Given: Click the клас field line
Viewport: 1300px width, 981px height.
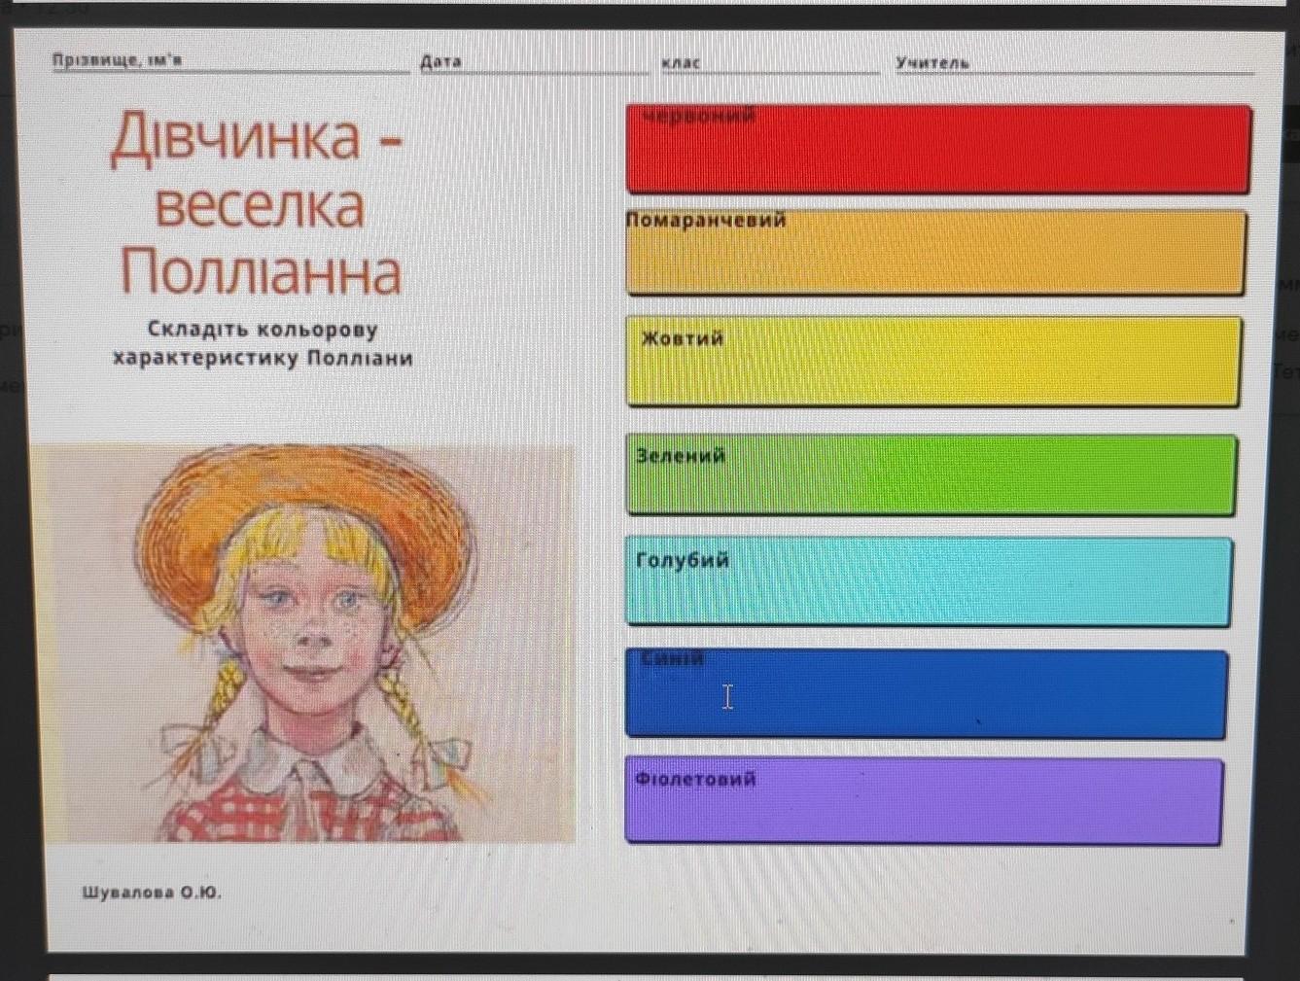Looking at the screenshot, I should [x=770, y=63].
